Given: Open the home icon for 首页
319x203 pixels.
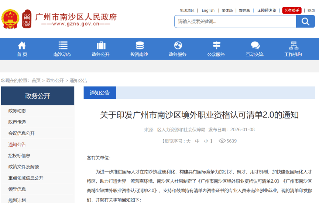Looking at the screenshot, I should click(22, 45).
